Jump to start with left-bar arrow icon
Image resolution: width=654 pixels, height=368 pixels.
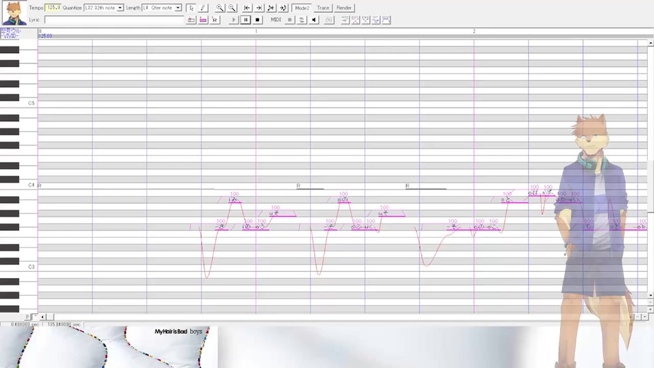247,8
